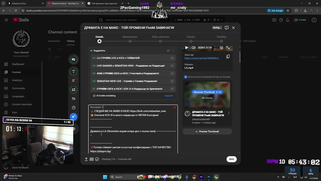
Task: Open Earn in Studio sidebar
Action: point(15,112)
